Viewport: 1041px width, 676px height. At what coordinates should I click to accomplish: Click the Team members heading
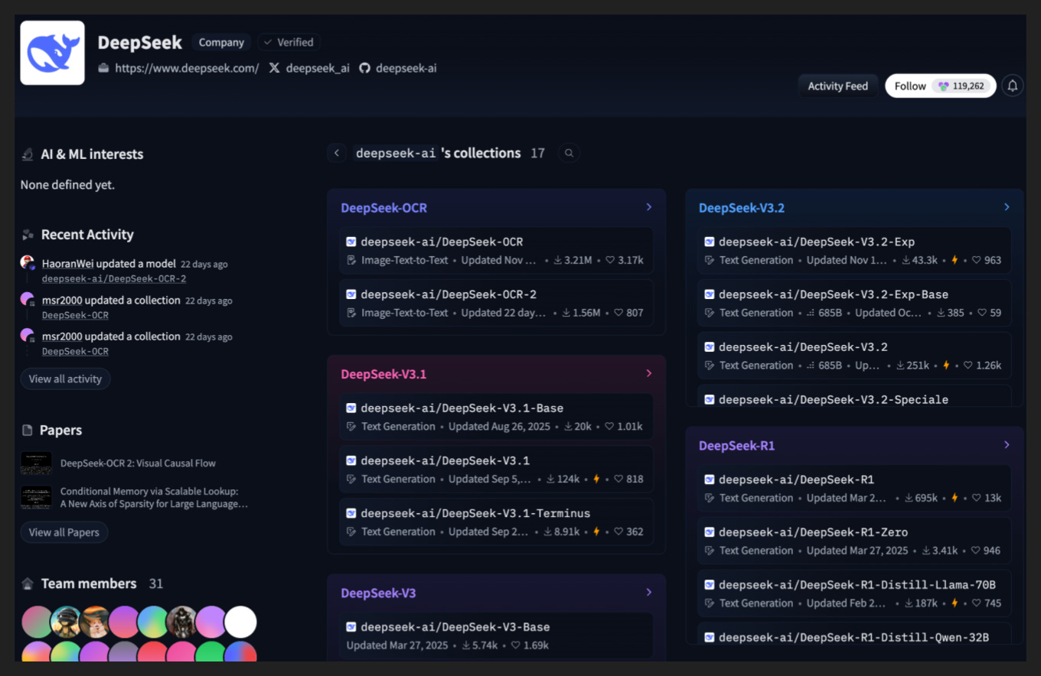click(89, 583)
